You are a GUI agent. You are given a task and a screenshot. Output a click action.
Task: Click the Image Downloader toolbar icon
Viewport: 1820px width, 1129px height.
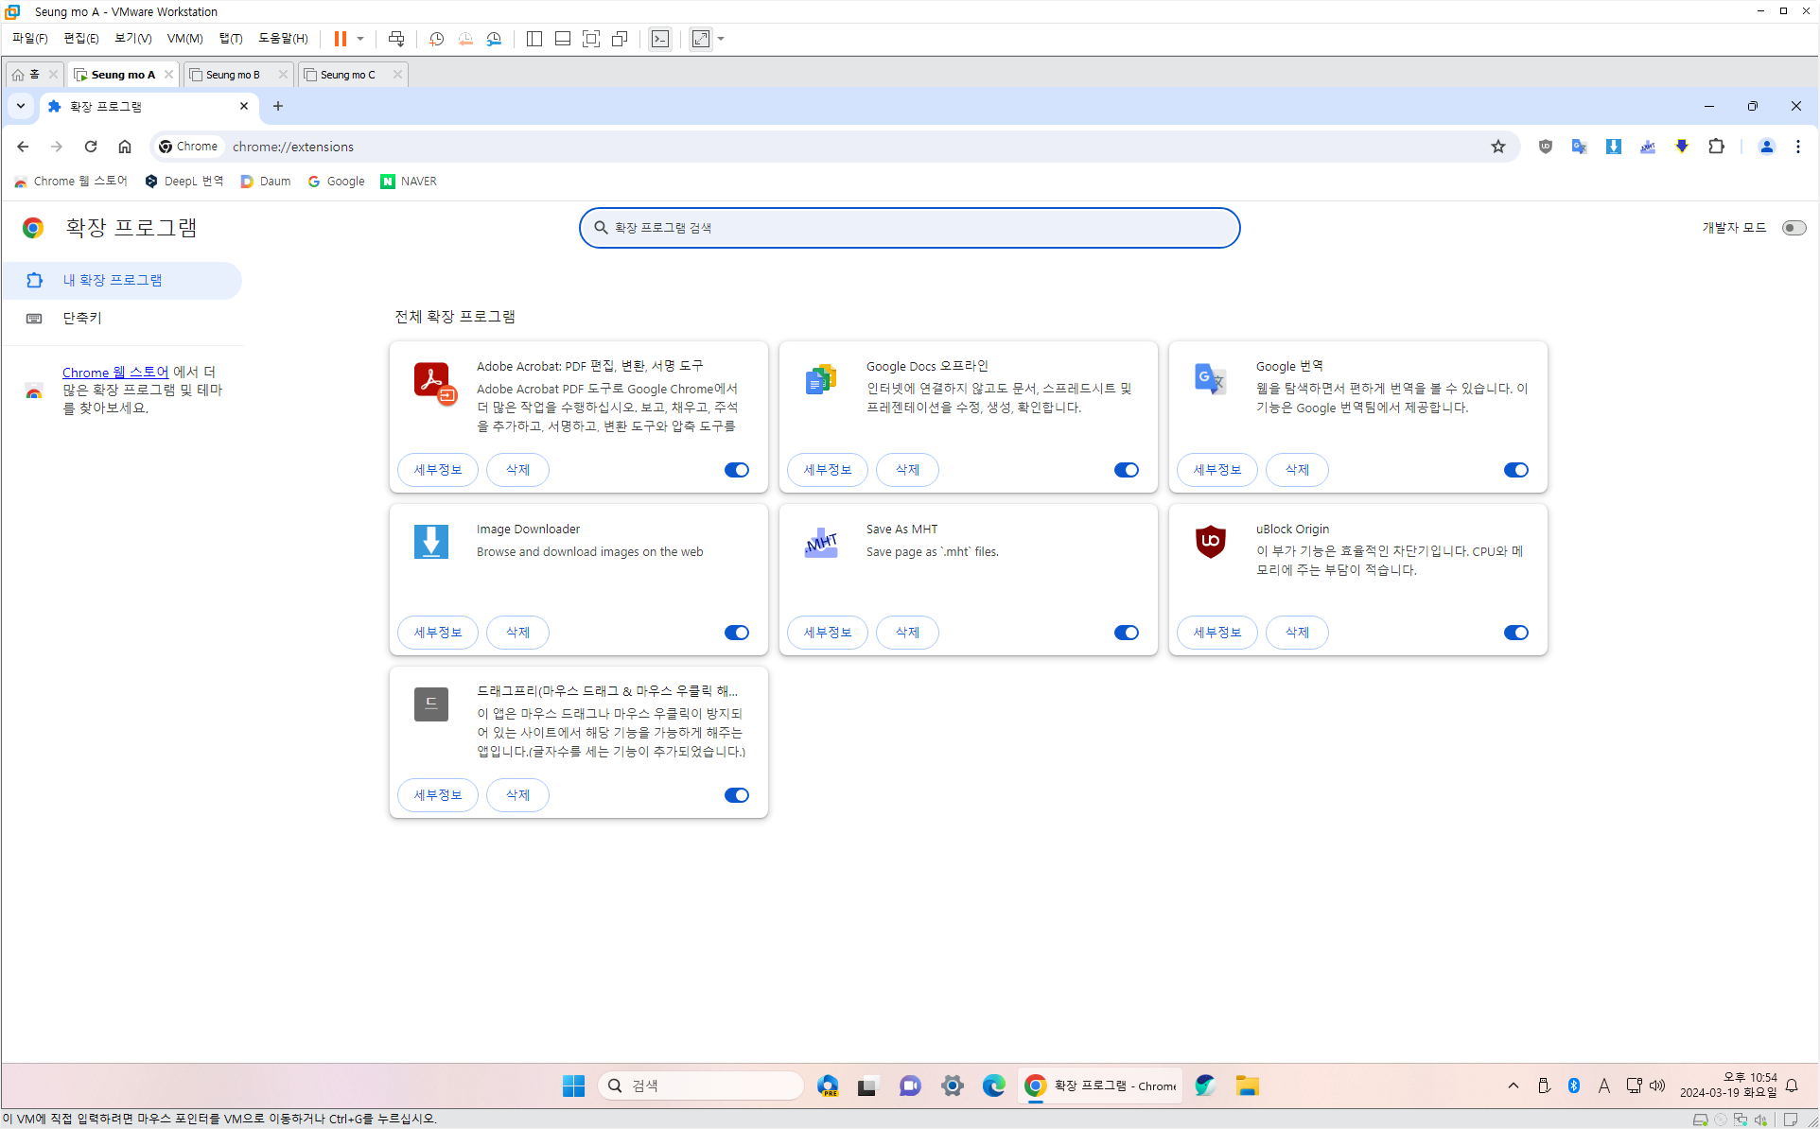pyautogui.click(x=1613, y=147)
